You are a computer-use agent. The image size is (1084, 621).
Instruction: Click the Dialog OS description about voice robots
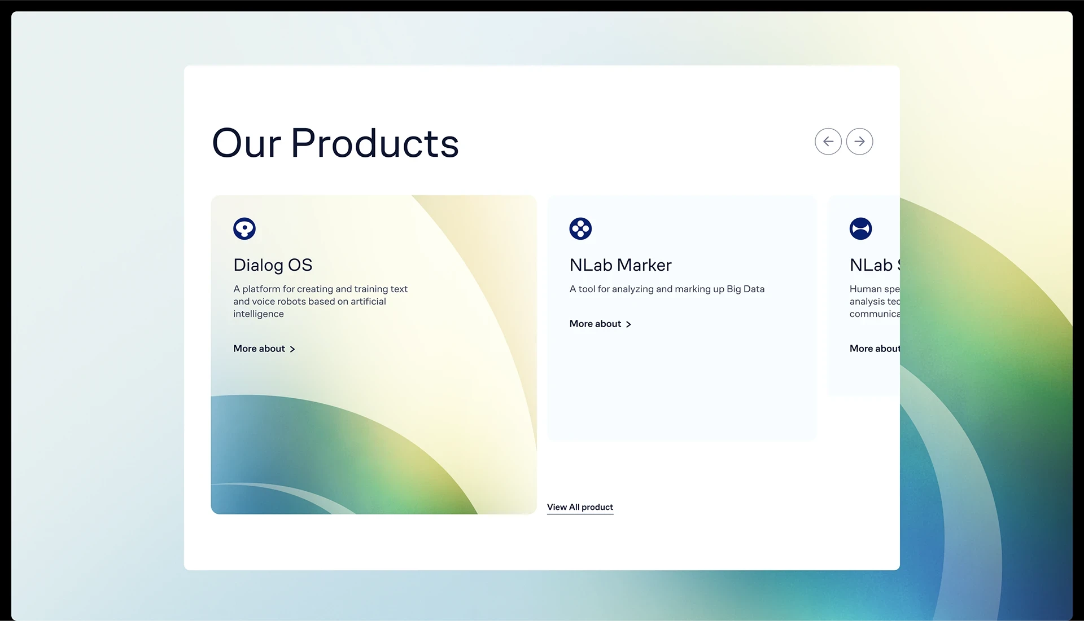coord(320,301)
